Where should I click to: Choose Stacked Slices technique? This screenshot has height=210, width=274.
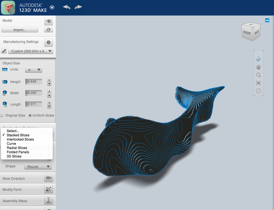pyautogui.click(x=27, y=135)
